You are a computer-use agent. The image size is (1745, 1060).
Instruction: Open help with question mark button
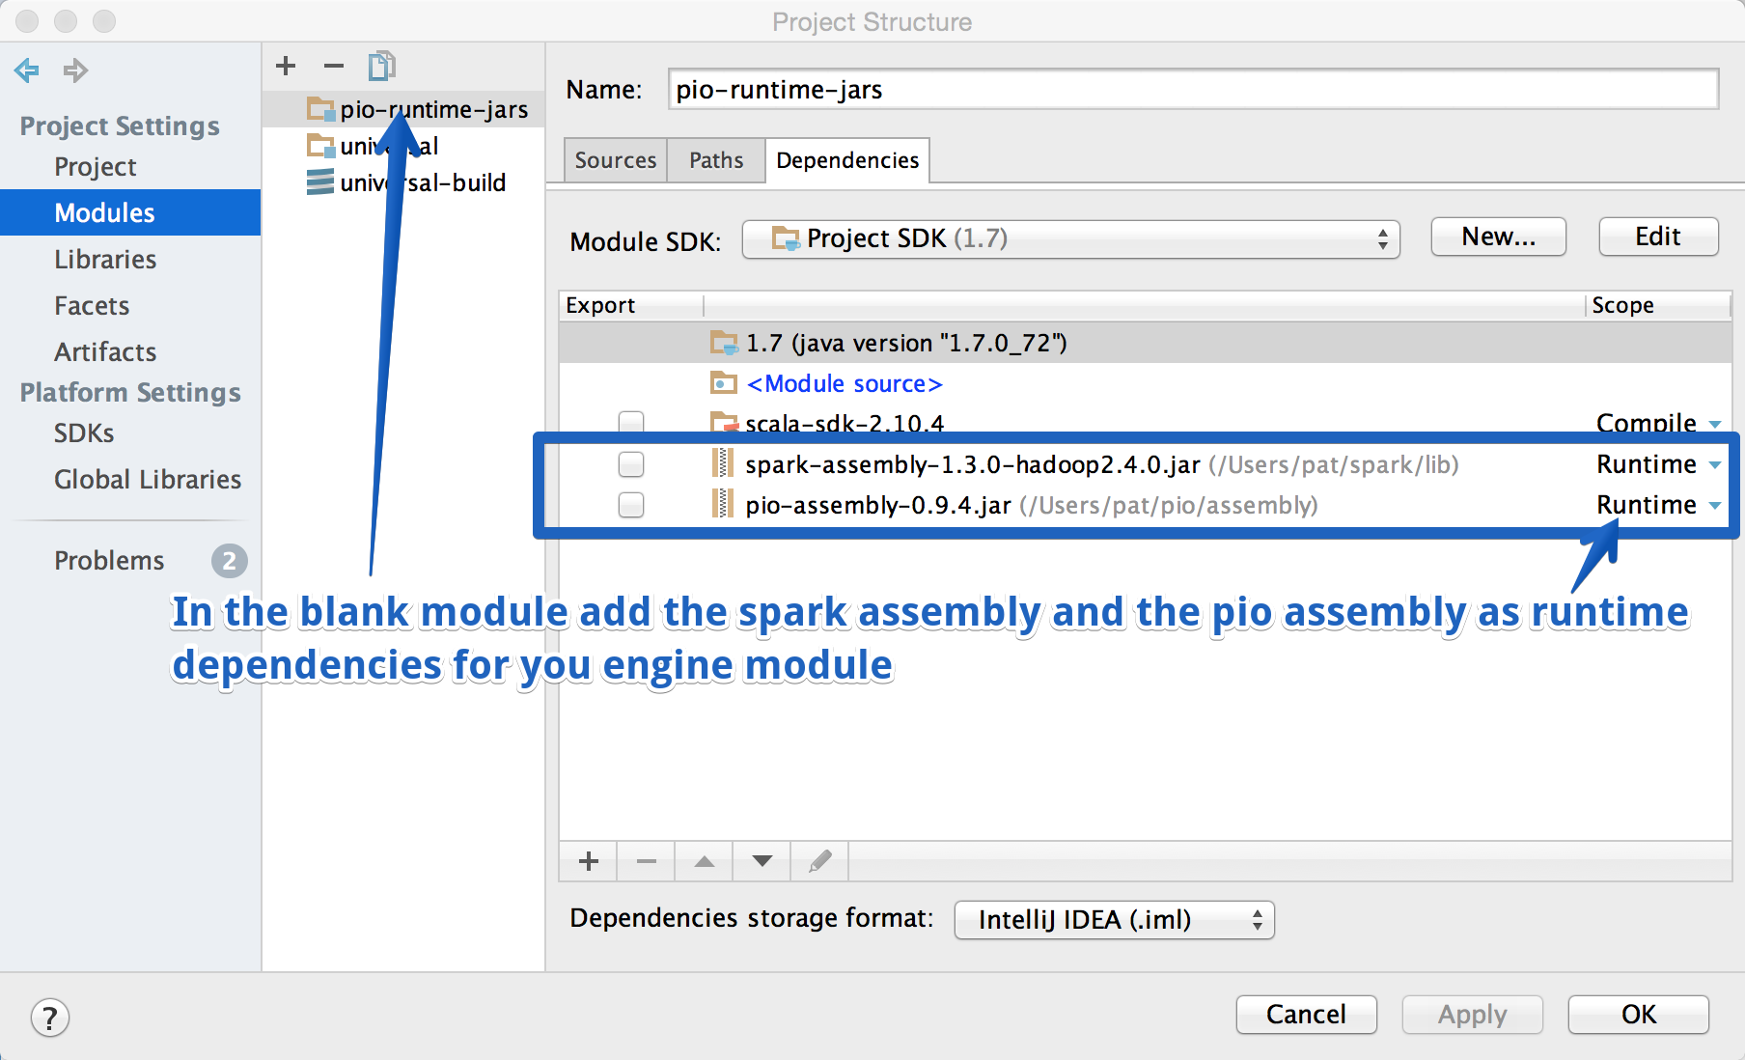(50, 1018)
